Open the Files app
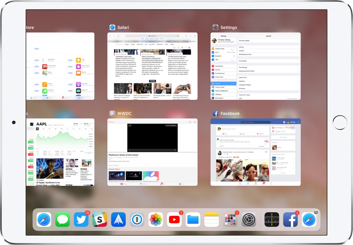 (x=193, y=220)
